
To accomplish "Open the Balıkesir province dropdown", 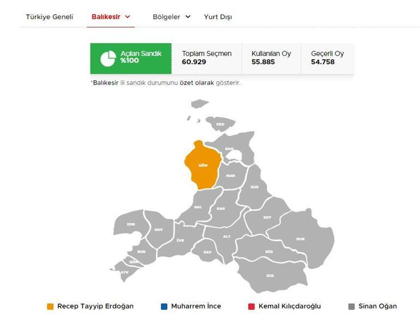I will [x=111, y=17].
